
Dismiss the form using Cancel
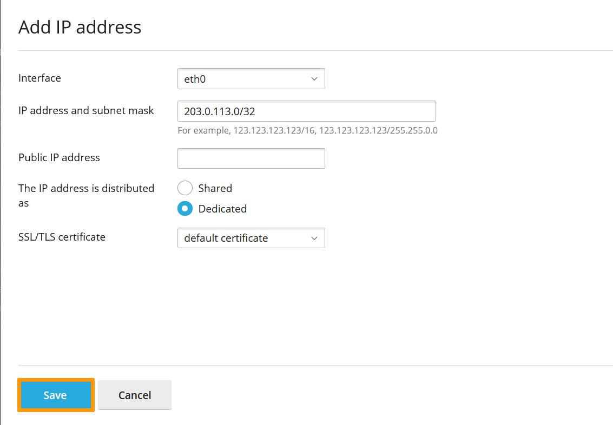pyautogui.click(x=134, y=395)
